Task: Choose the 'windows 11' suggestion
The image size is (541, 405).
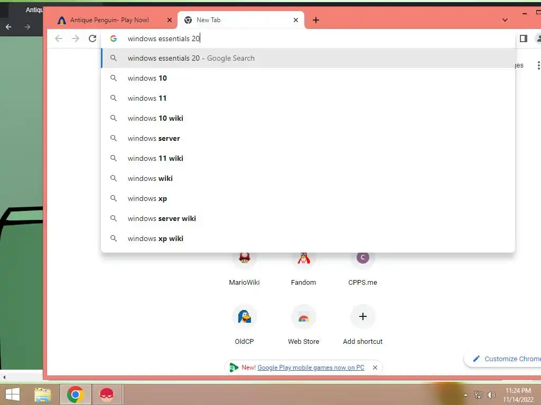Action: click(308, 98)
